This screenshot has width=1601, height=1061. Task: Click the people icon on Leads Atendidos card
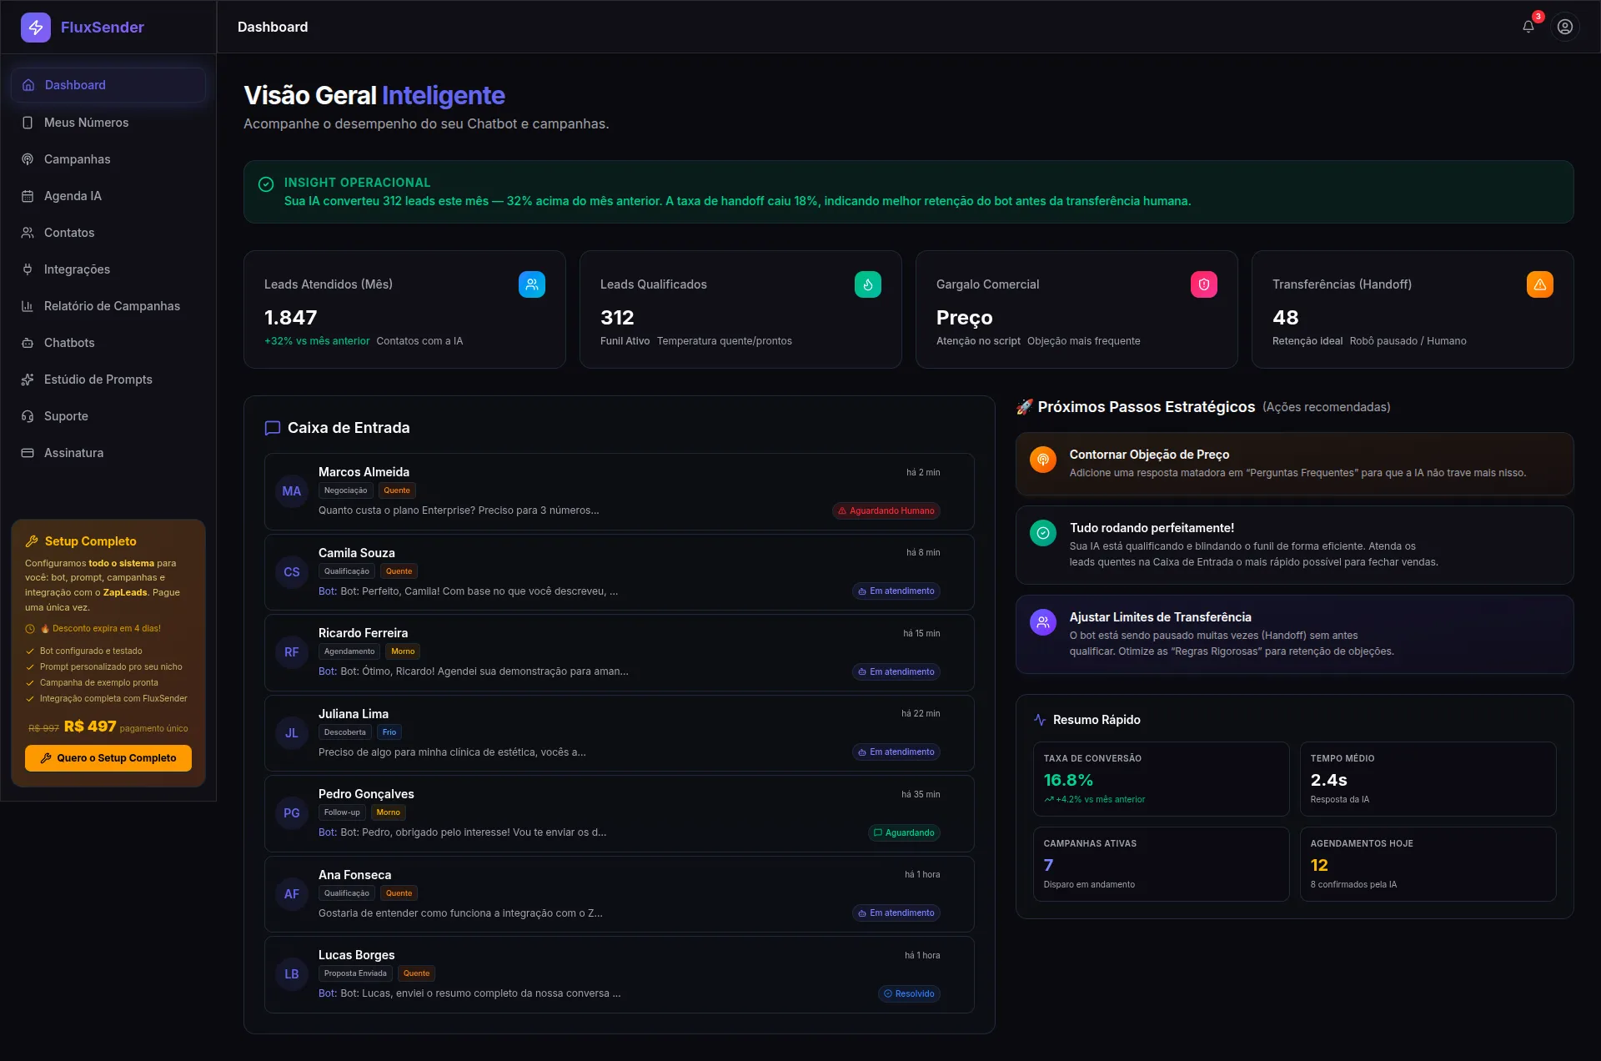[x=531, y=284]
